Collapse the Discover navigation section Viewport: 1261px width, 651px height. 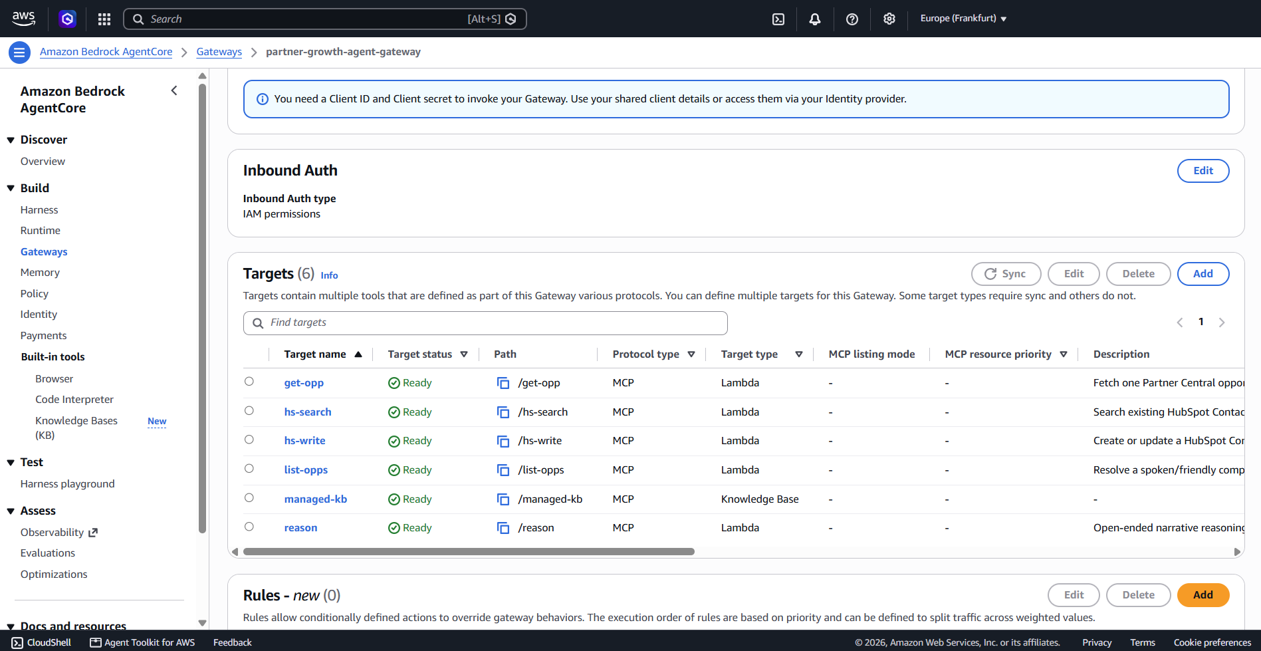point(11,140)
